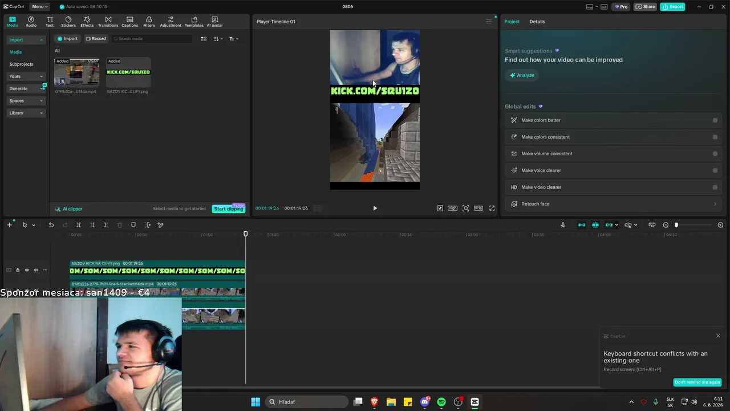
Task: Expand the Retouch face option
Action: [x=715, y=204]
